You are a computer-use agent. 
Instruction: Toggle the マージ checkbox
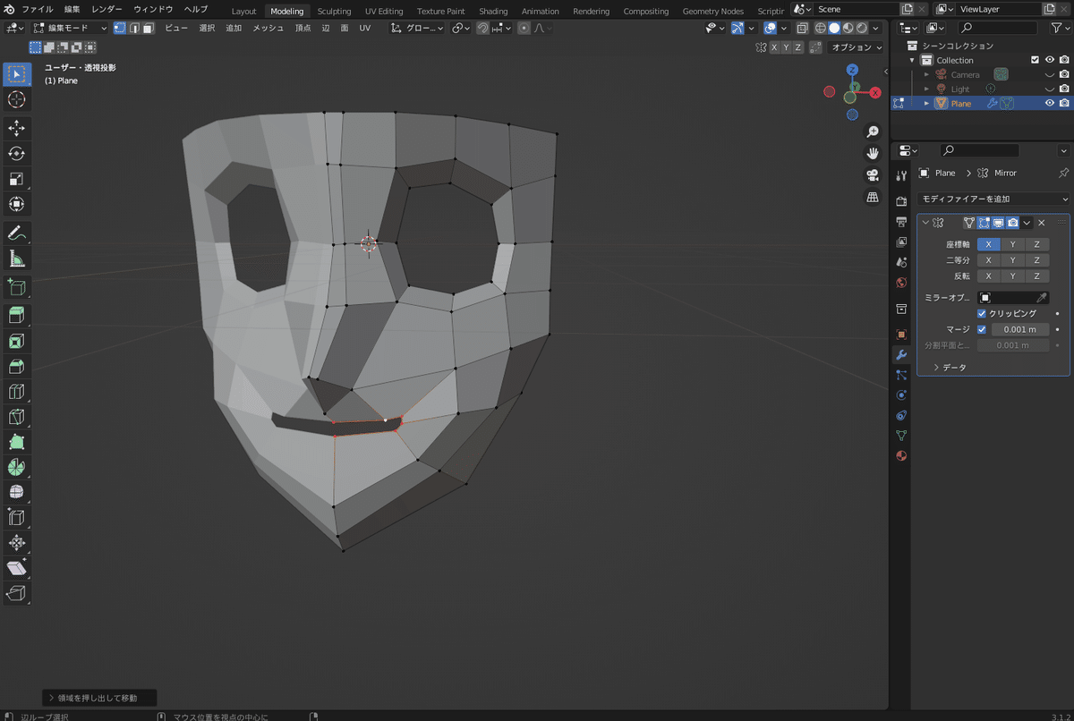(982, 329)
